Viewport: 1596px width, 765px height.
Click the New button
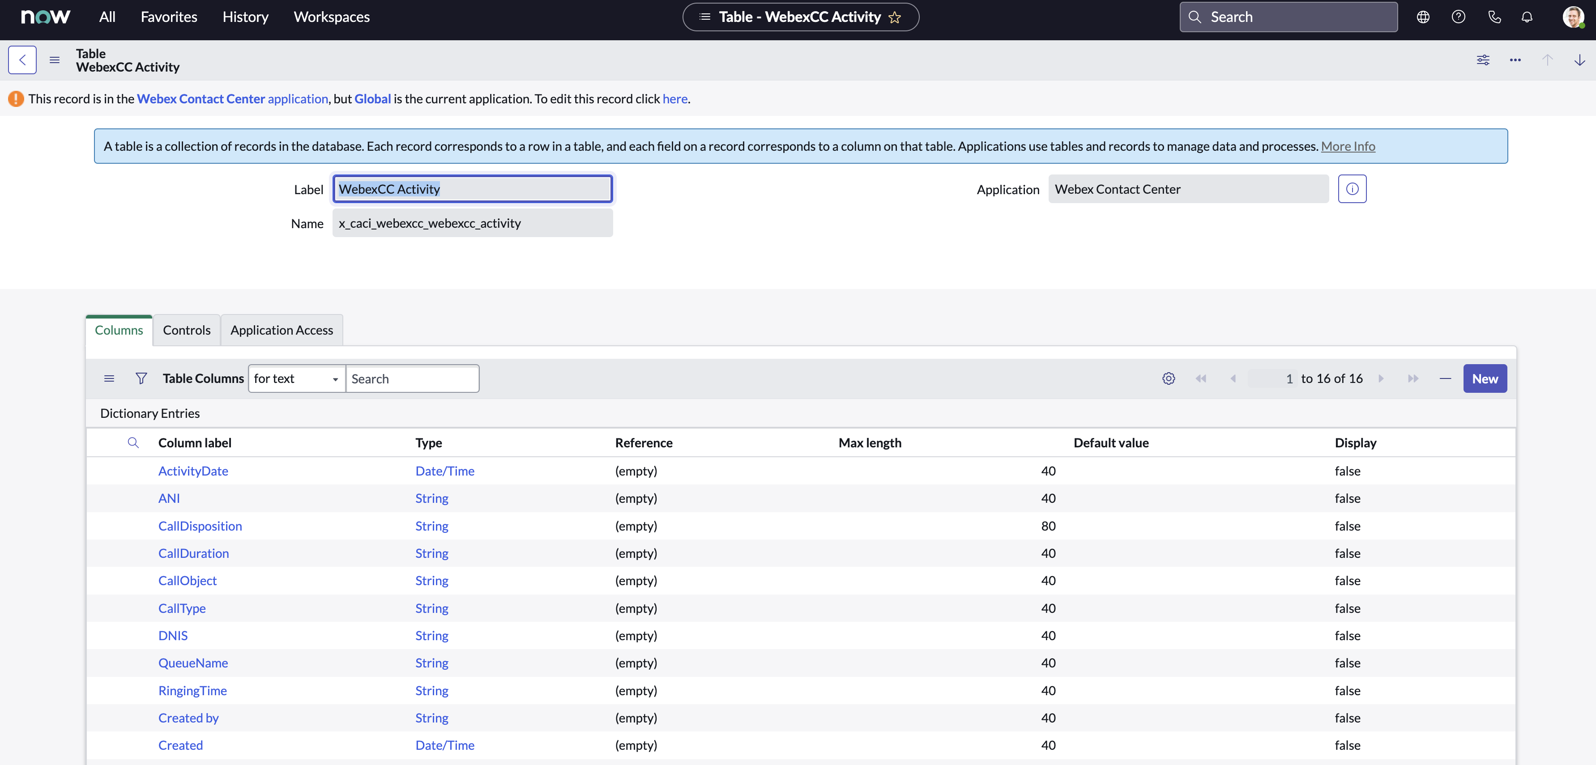1485,378
